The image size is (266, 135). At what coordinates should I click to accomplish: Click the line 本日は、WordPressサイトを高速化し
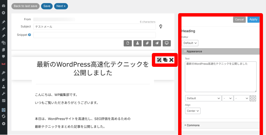82,119
